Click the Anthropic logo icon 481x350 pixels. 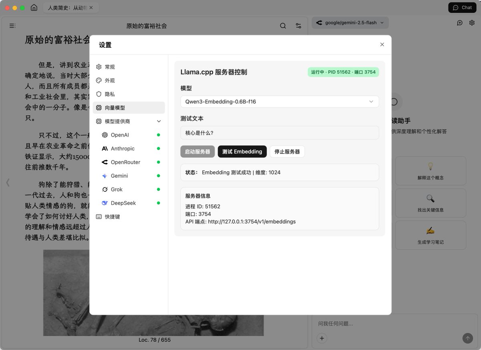pos(105,149)
